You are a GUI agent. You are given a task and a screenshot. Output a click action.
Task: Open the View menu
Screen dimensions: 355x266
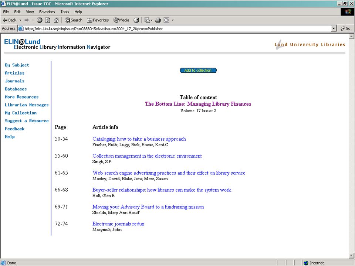pos(30,12)
